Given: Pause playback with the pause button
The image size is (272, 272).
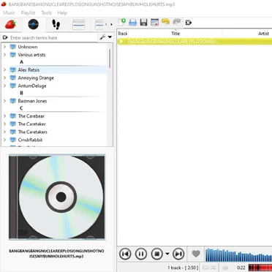Looking at the screenshot, I should pyautogui.click(x=141, y=254).
